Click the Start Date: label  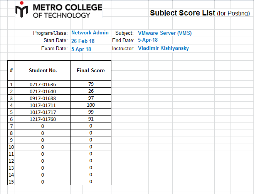point(56,40)
